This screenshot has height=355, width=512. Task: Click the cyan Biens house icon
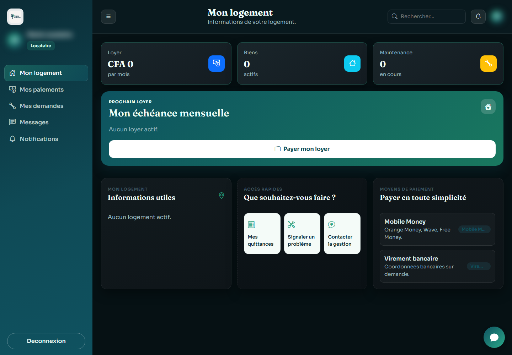point(352,64)
